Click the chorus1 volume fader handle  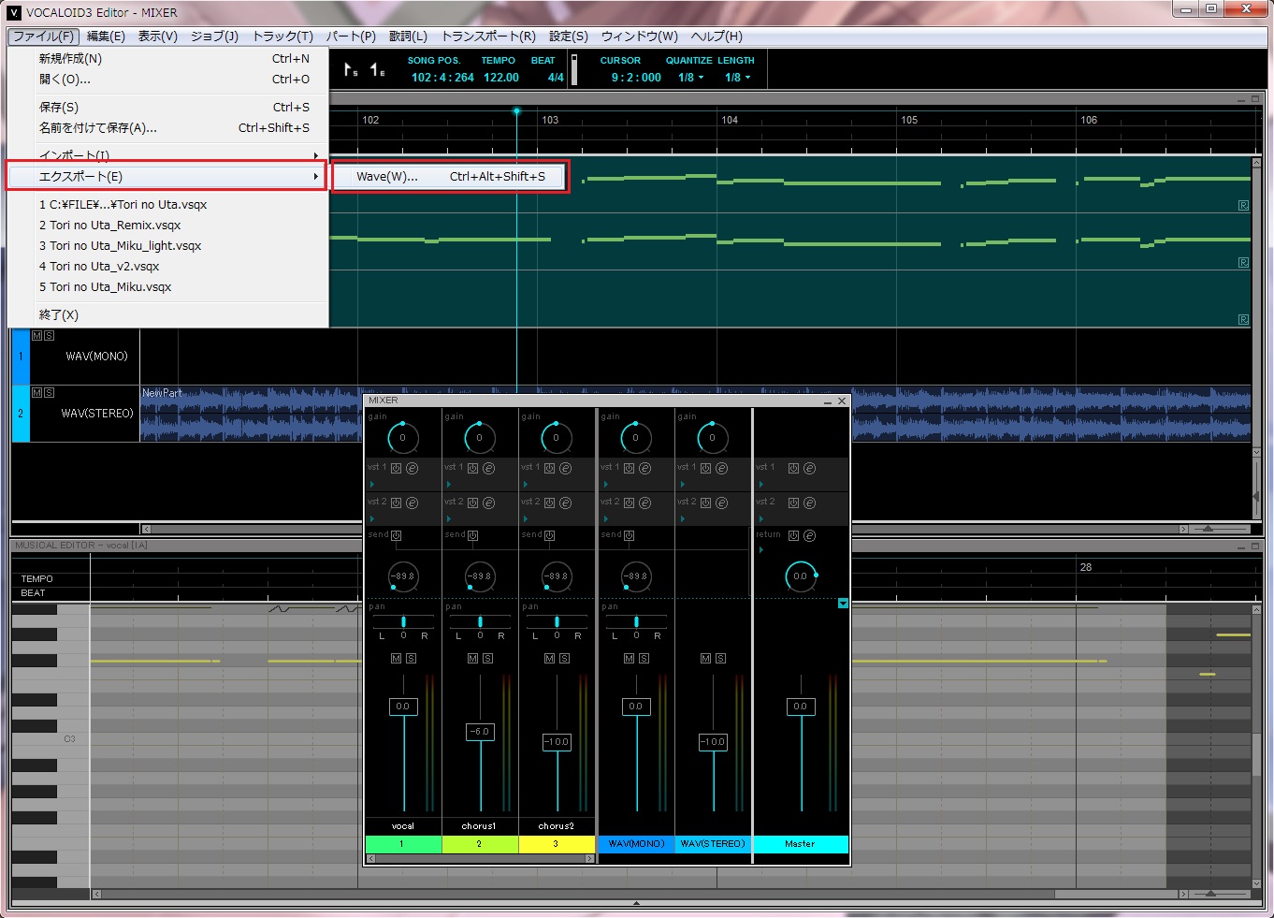479,732
